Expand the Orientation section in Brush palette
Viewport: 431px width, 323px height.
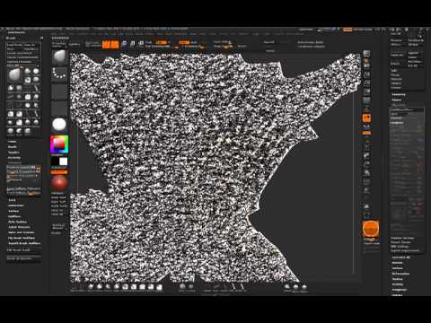click(16, 205)
